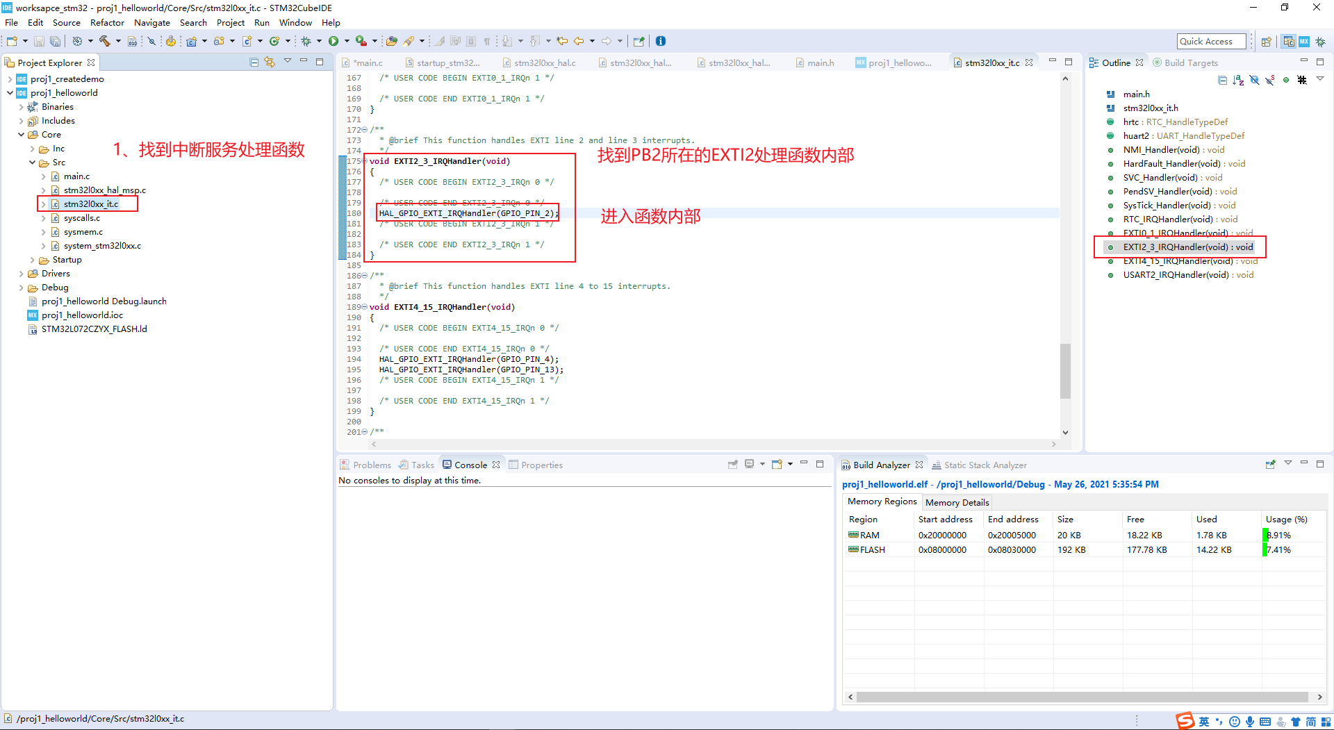Click the IME keyboard icon in the tray
Image resolution: width=1334 pixels, height=730 pixels.
[1265, 722]
